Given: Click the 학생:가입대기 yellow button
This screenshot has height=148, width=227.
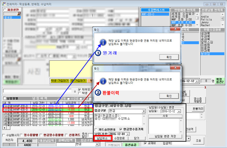Looking at the screenshot, I should 59,81.
